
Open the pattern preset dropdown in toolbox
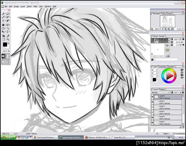9,62
